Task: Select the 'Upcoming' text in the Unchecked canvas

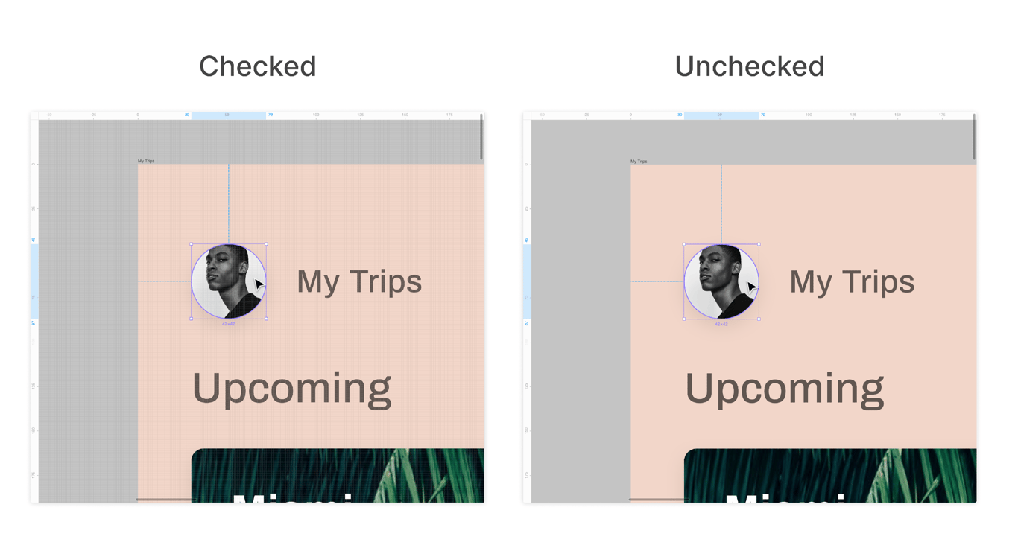Action: [x=784, y=389]
